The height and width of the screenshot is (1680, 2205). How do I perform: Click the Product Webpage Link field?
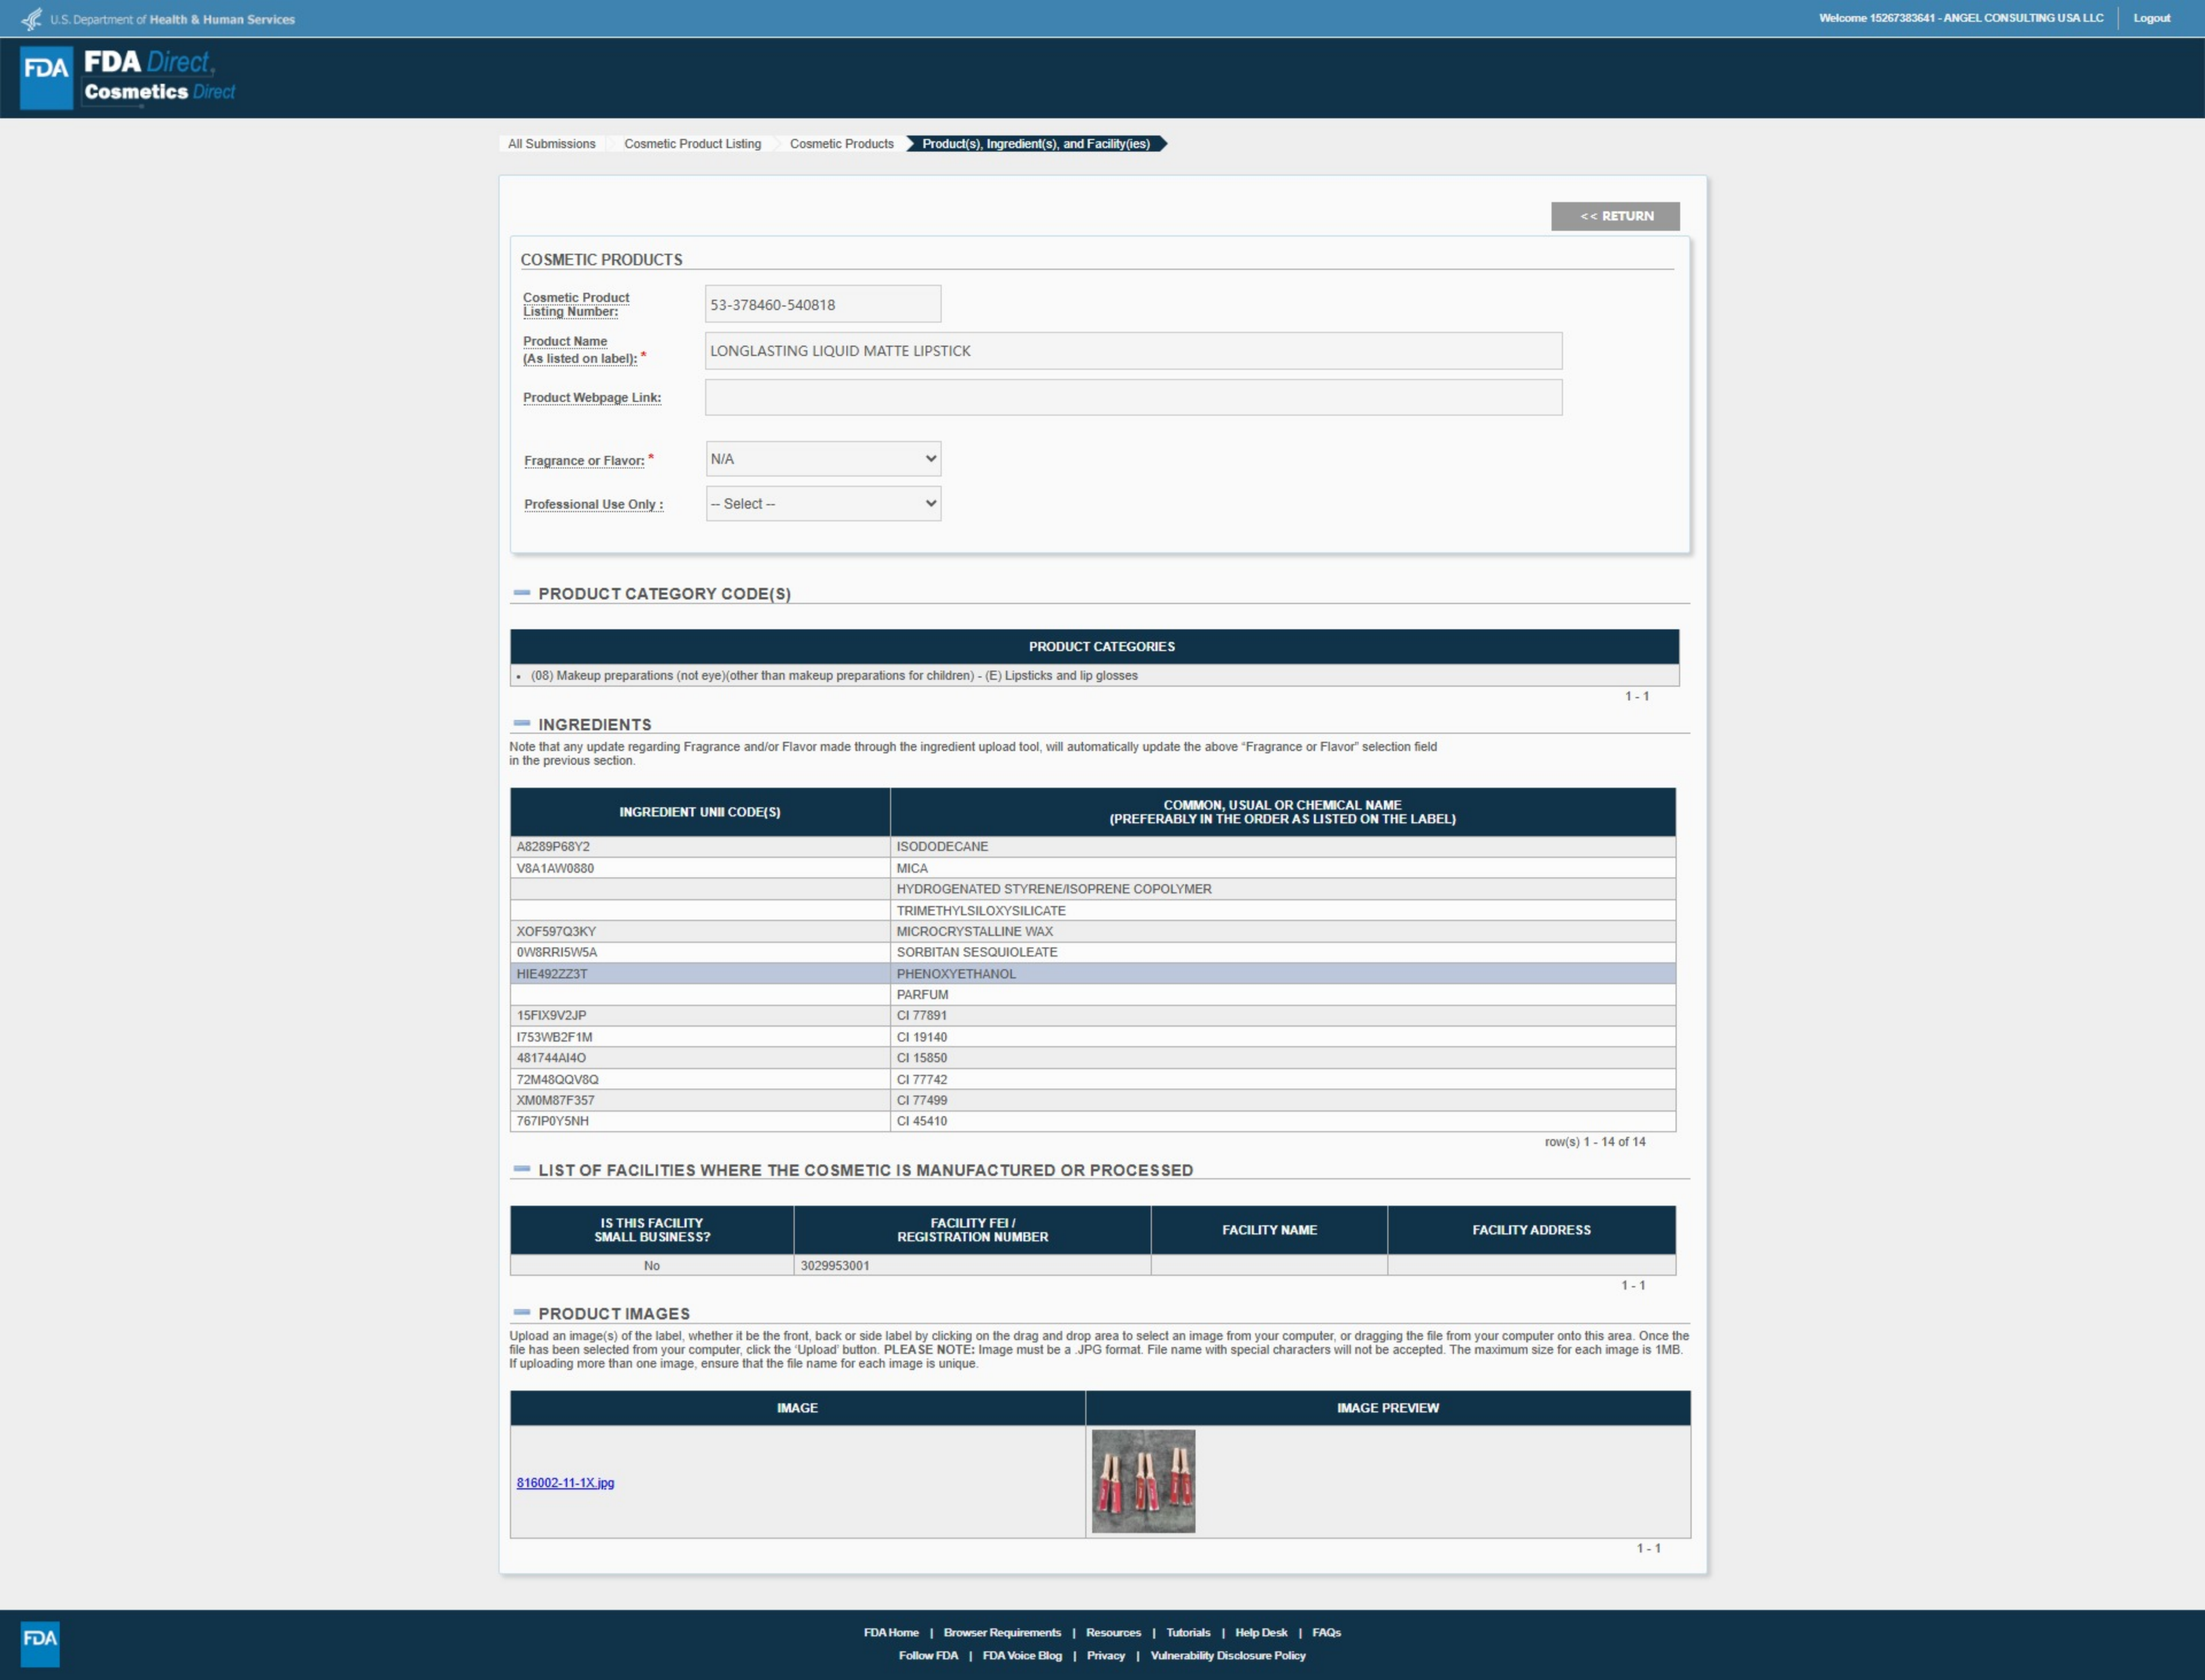[1133, 397]
